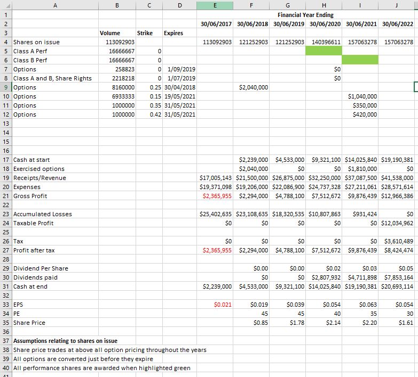Select the $2,807,932 dividends paid cell

[324, 277]
